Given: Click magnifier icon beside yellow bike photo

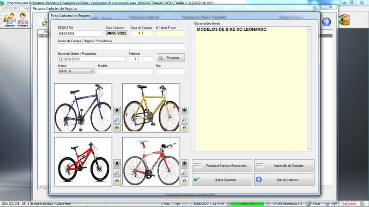Looking at the screenshot, I should (184, 119).
